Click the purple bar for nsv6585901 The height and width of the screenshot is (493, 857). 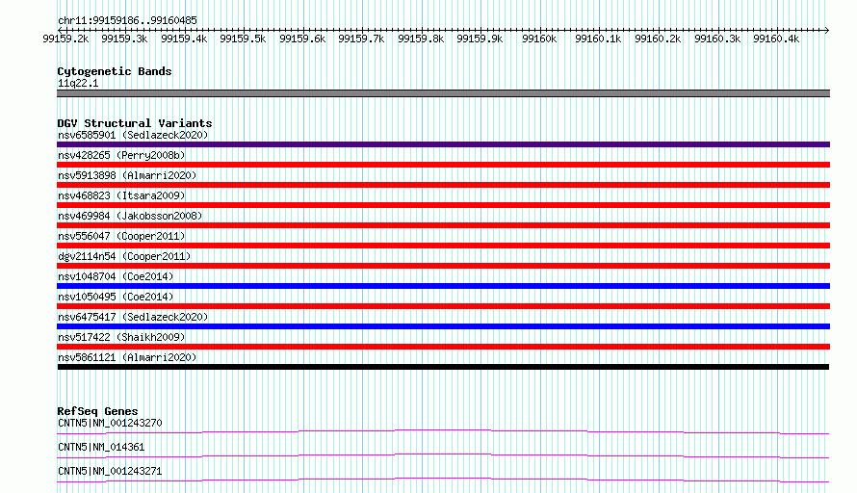click(x=443, y=144)
